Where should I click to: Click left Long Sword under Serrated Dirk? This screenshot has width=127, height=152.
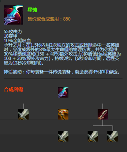[93, 136]
